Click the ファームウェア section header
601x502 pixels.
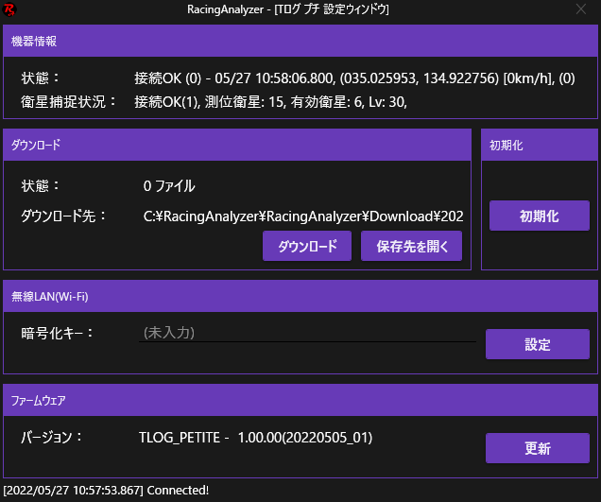(300, 401)
